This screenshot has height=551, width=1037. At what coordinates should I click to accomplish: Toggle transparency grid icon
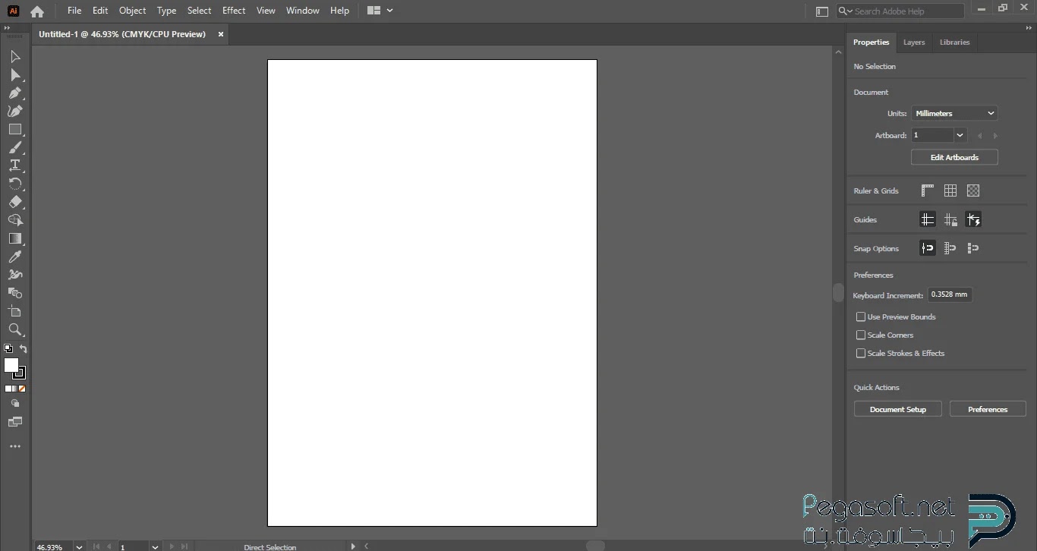coord(973,190)
